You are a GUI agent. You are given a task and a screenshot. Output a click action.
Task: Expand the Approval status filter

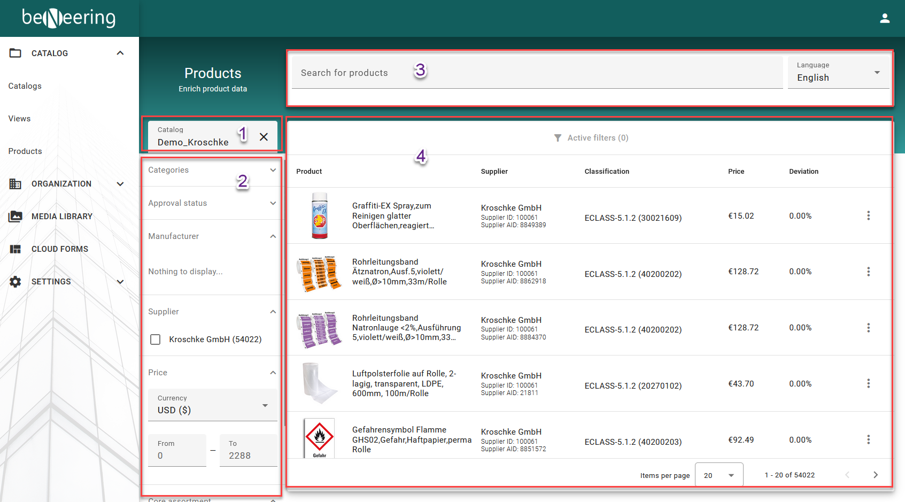273,203
